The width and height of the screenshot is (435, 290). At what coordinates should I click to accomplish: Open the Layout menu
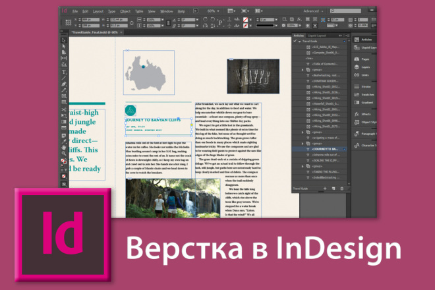(98, 11)
